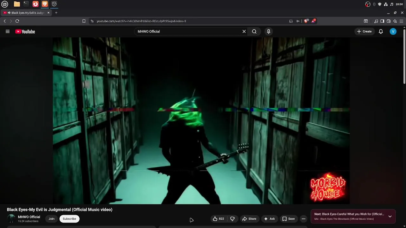Clear the search text with the X
The height and width of the screenshot is (228, 406).
244,31
